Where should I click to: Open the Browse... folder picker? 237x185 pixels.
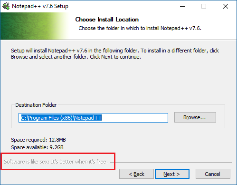(x=195, y=117)
